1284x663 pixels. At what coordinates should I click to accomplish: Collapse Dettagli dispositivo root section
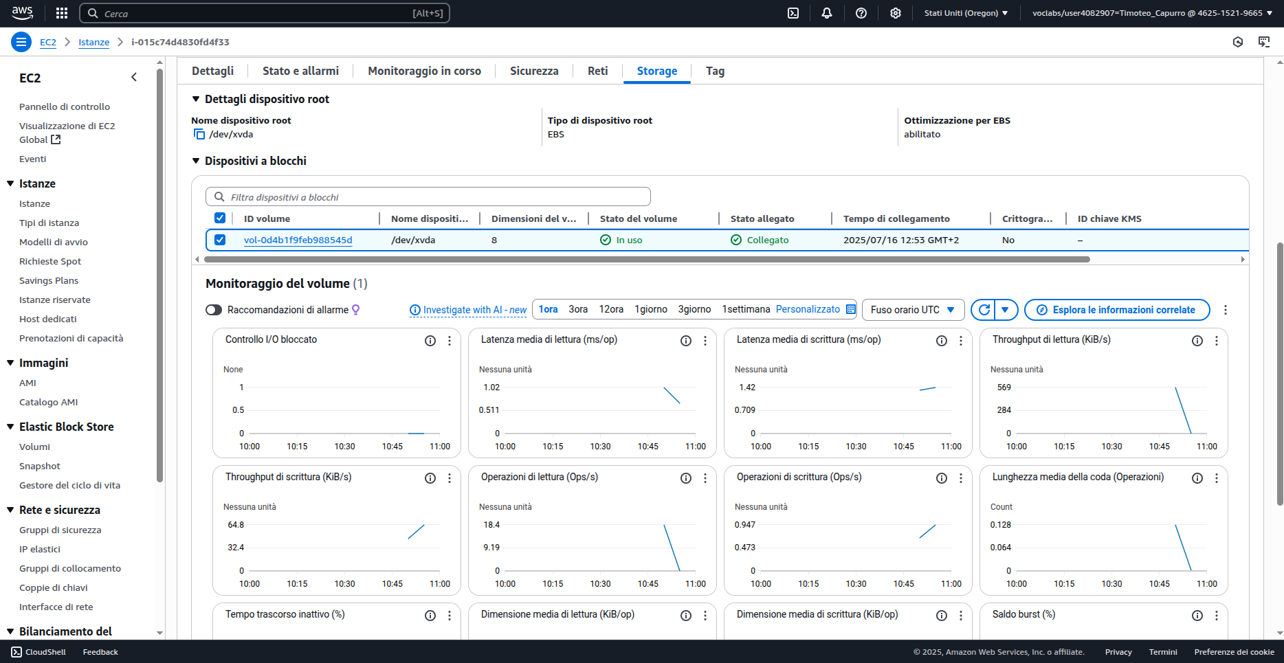196,99
